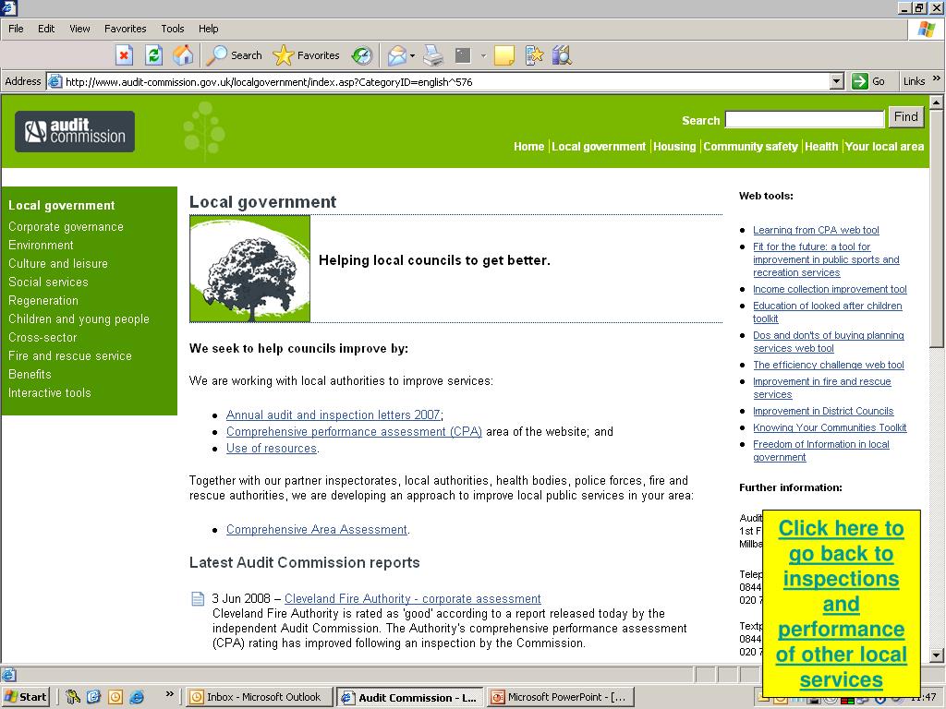Click the yellow note toolbar icon

(x=504, y=55)
